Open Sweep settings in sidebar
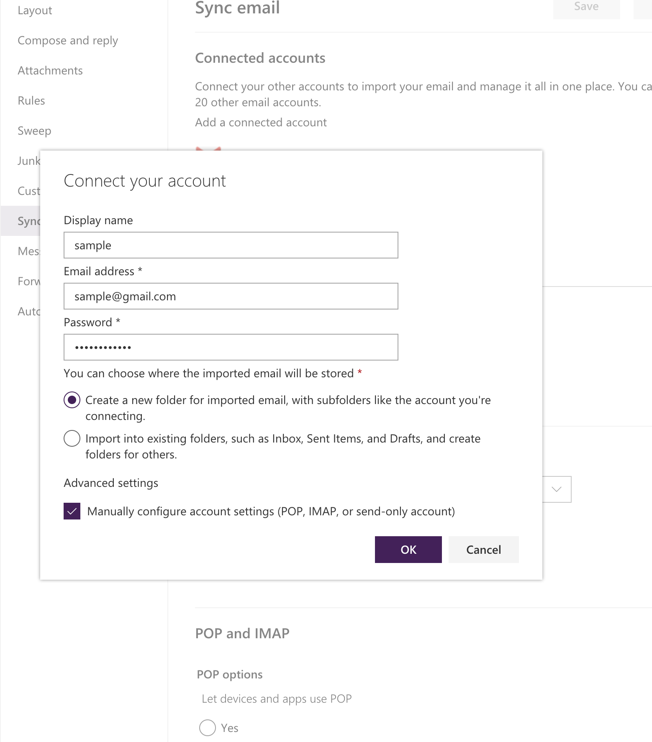 34,131
